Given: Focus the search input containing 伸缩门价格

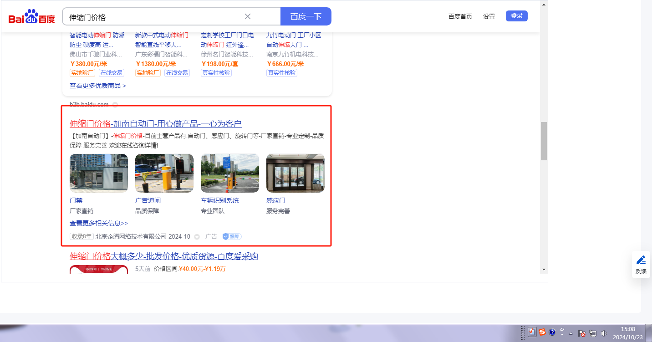Looking at the screenshot, I should coord(155,17).
